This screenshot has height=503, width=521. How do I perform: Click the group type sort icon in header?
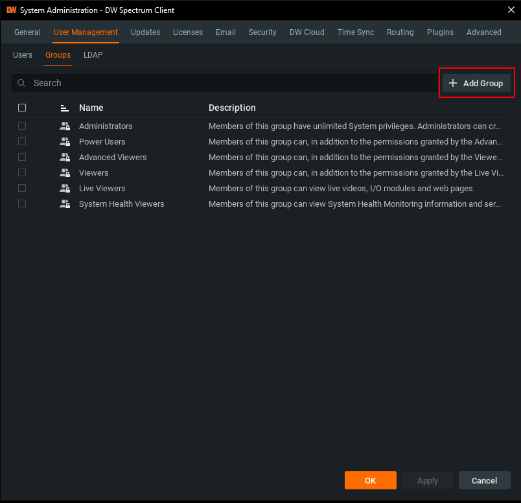point(64,108)
